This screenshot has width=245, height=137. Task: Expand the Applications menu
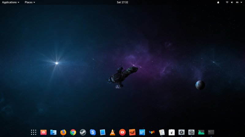[x=10, y=2]
